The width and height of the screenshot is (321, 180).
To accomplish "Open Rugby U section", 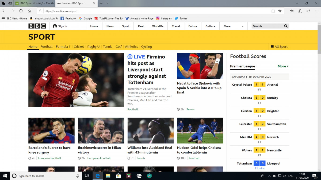I will pos(93,46).
